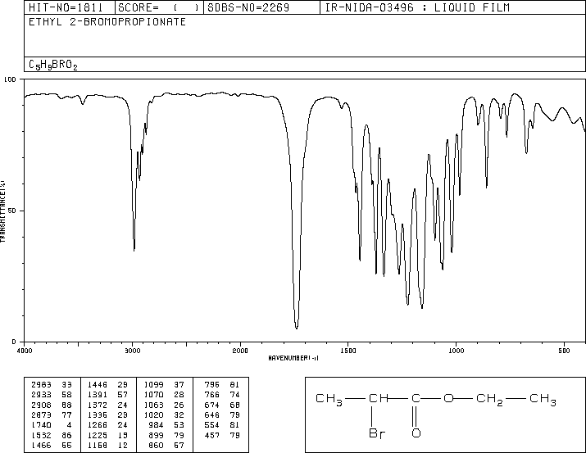Click the 1000 label on the wavenumber axis
This screenshot has height=453, width=586.
click(x=456, y=351)
